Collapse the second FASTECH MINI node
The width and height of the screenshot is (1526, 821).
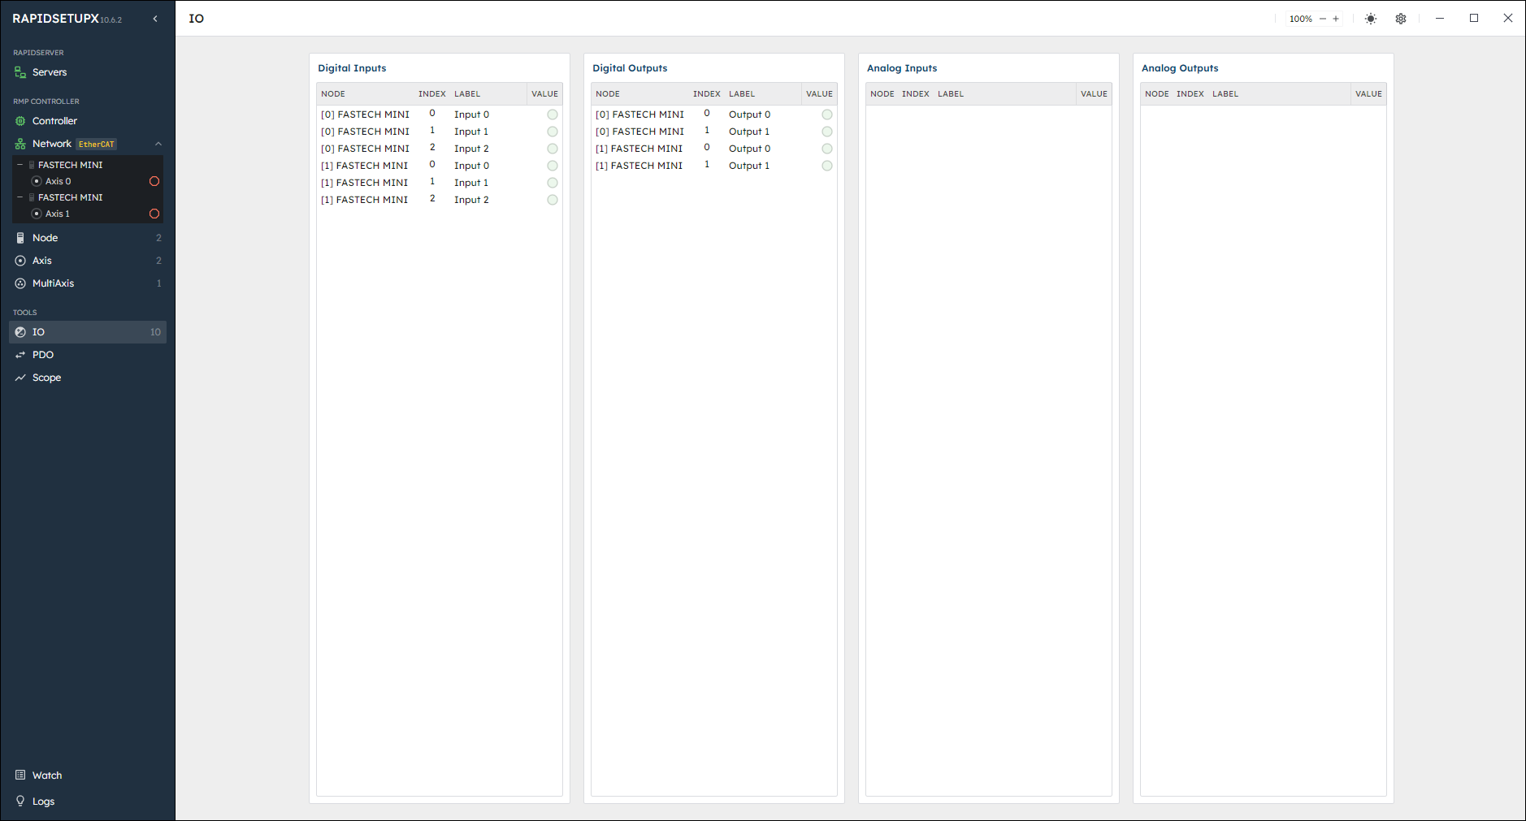[x=20, y=197]
